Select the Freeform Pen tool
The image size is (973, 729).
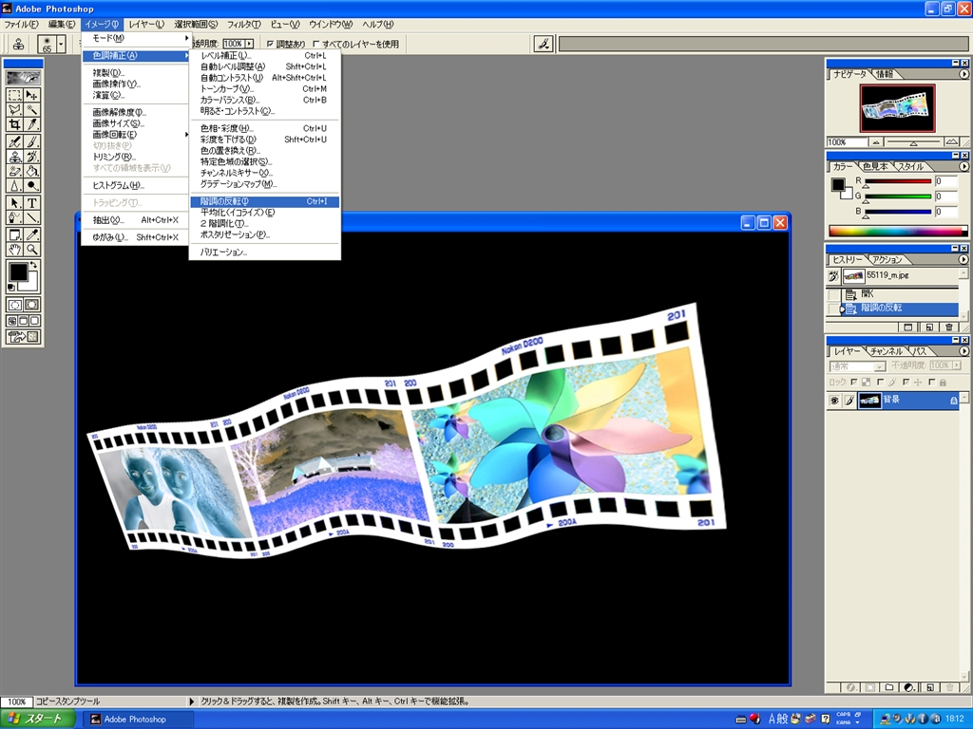[x=14, y=217]
